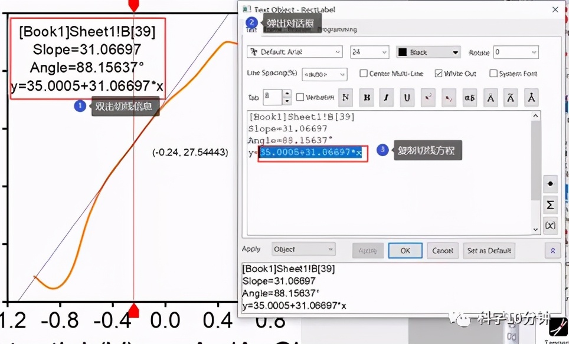
Task: Add overbar accent to text
Action: pyautogui.click(x=490, y=97)
